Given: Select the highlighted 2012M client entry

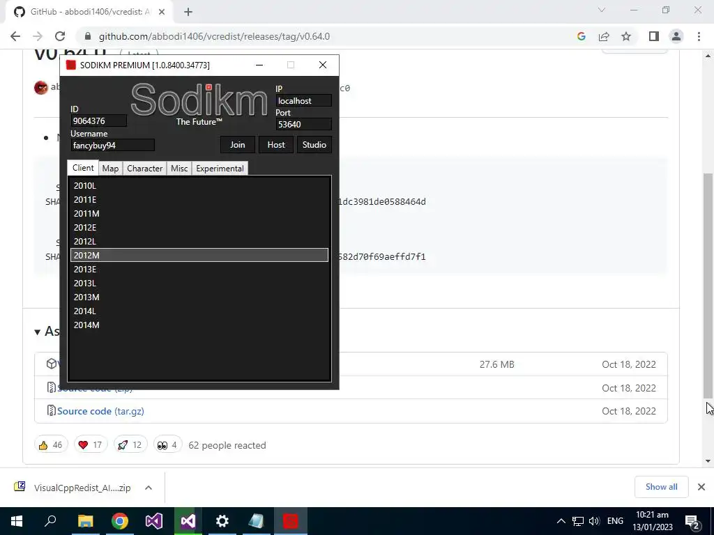Looking at the screenshot, I should [x=199, y=255].
